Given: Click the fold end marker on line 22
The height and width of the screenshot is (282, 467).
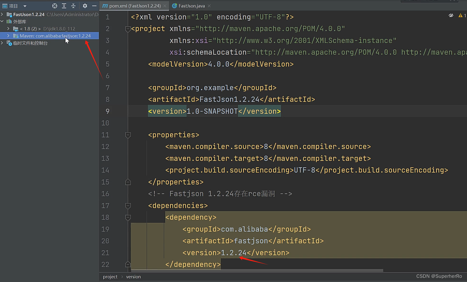Looking at the screenshot, I should (128, 264).
